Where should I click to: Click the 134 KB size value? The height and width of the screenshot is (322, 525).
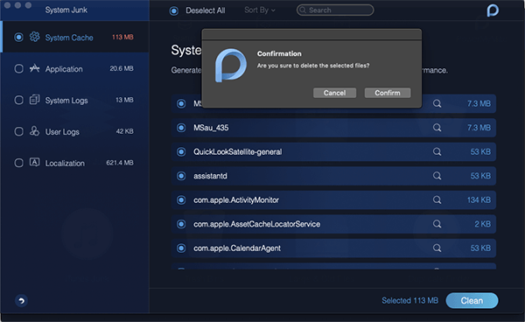click(479, 199)
